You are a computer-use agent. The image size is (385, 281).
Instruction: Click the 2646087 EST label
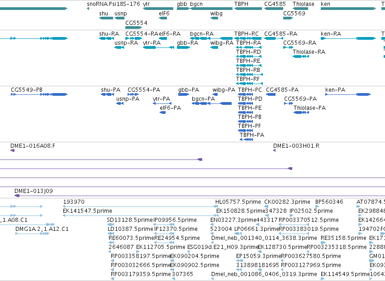[x=121, y=247]
